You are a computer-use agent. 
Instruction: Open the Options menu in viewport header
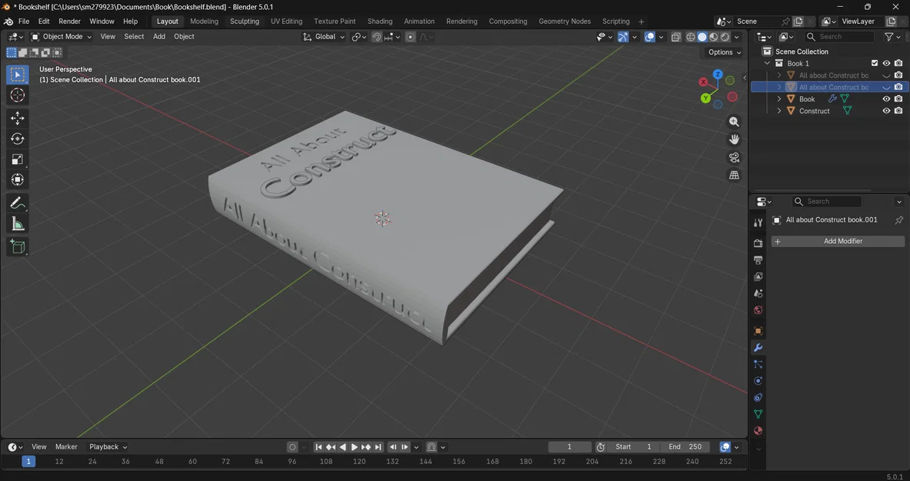(x=722, y=52)
